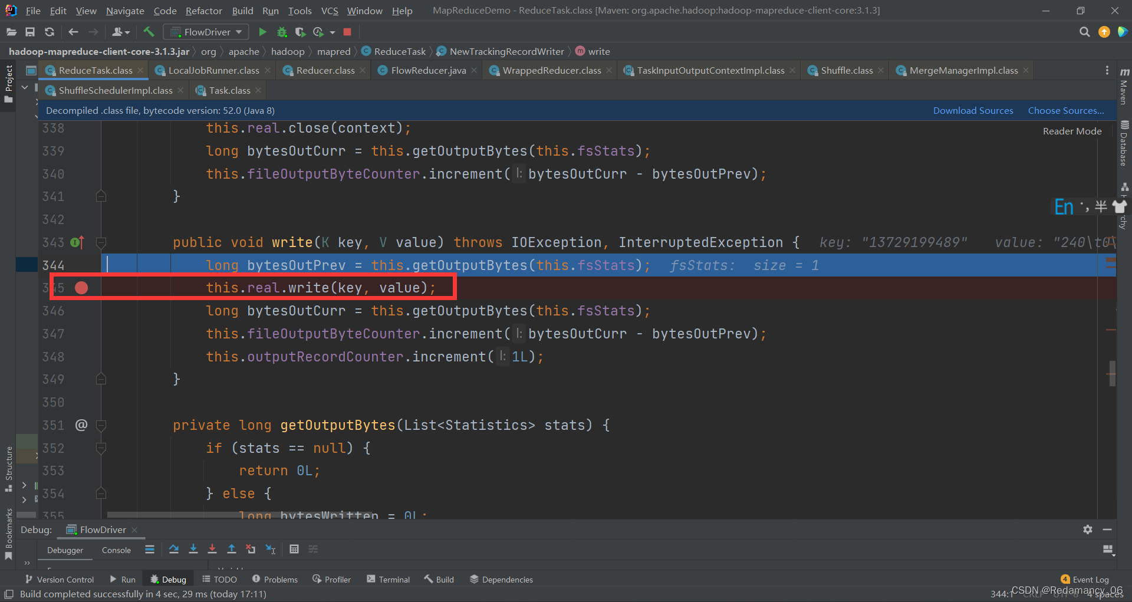Build project with the hammer icon

click(149, 32)
